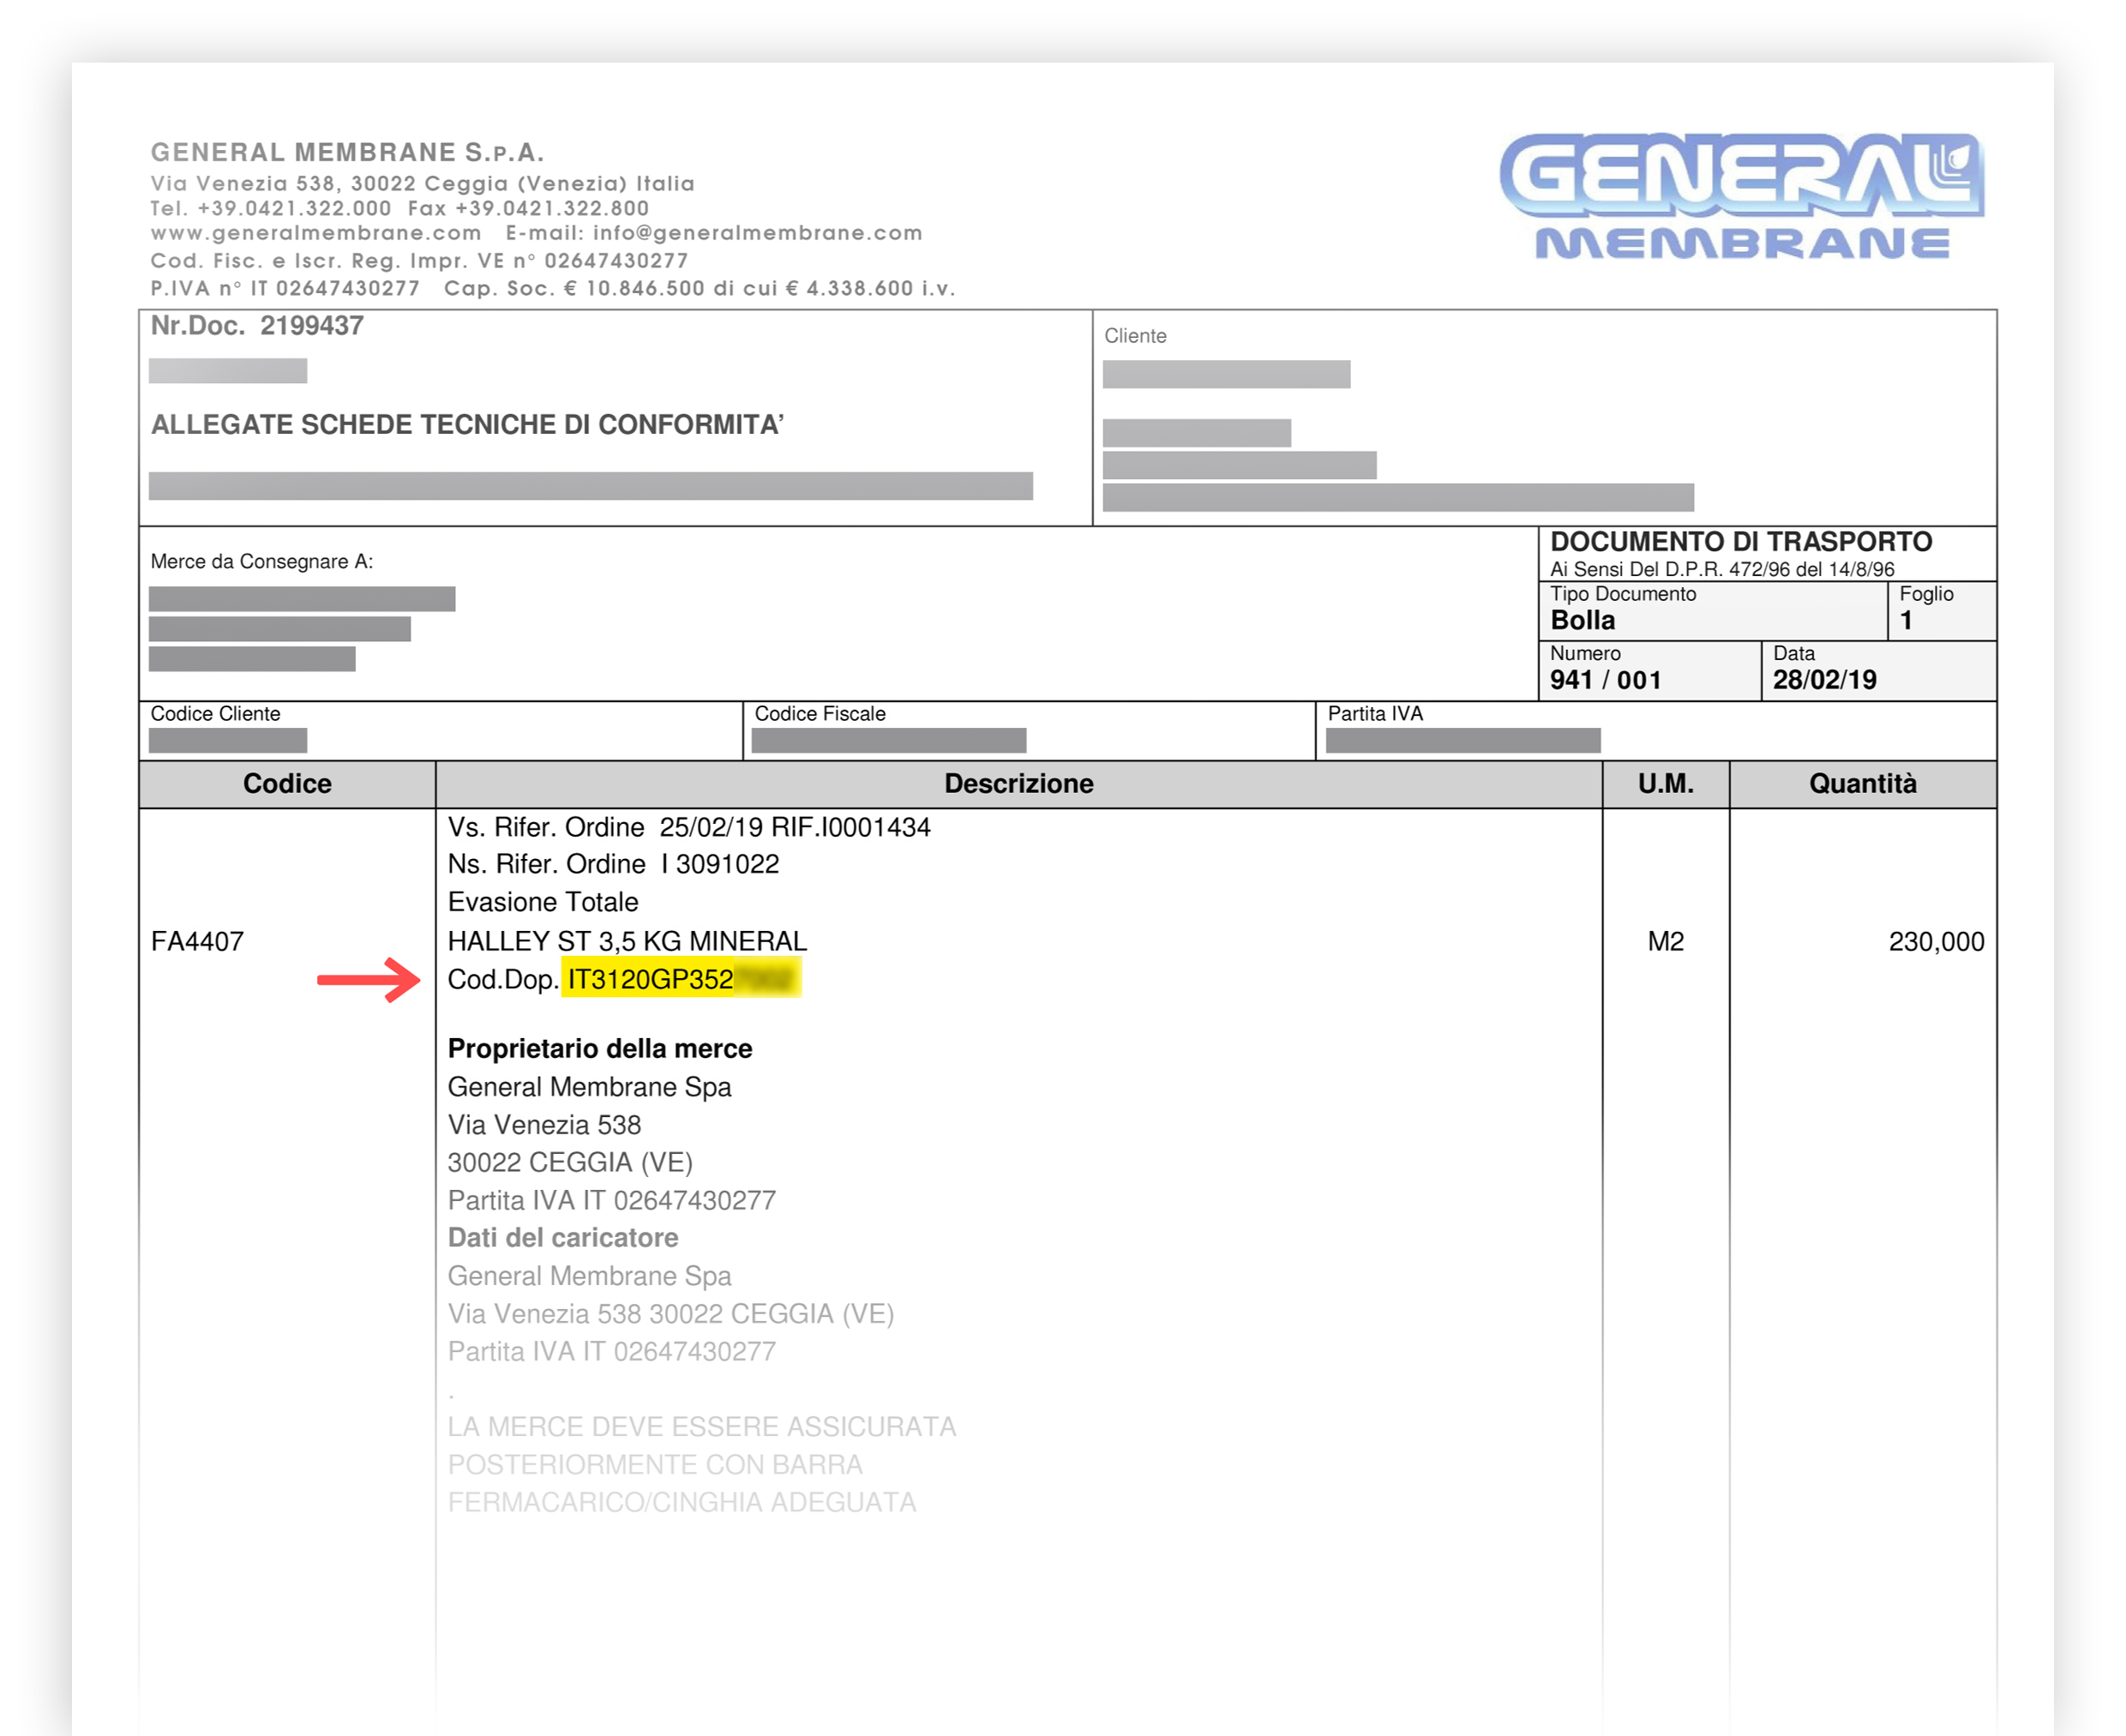Click 'Cod. Fisc. e Iscr. Reg. Impr.' line
Image resolution: width=2126 pixels, height=1736 pixels.
[419, 261]
